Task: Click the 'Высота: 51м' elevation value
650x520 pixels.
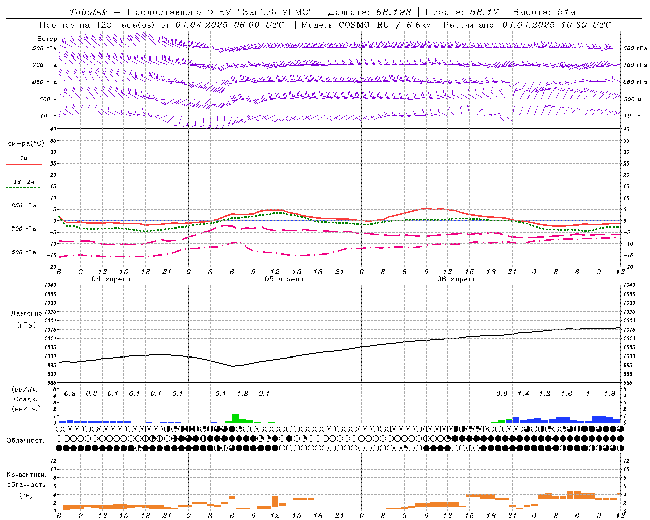Action: [544, 12]
